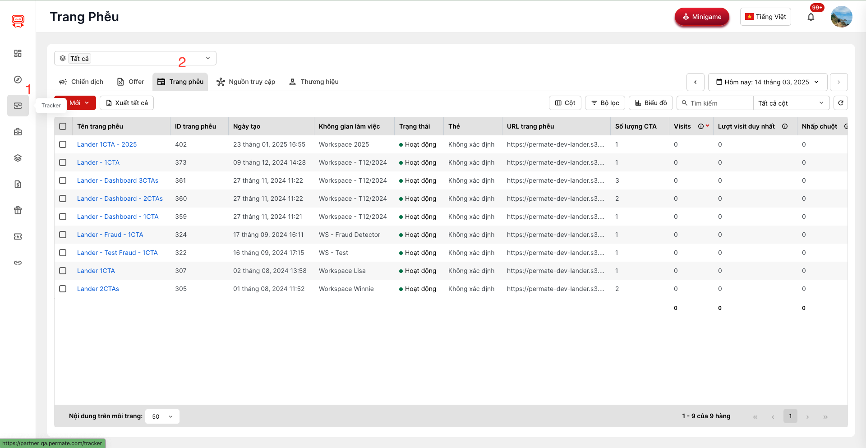Click the user profile avatar
The image size is (866, 448).
[x=841, y=17]
